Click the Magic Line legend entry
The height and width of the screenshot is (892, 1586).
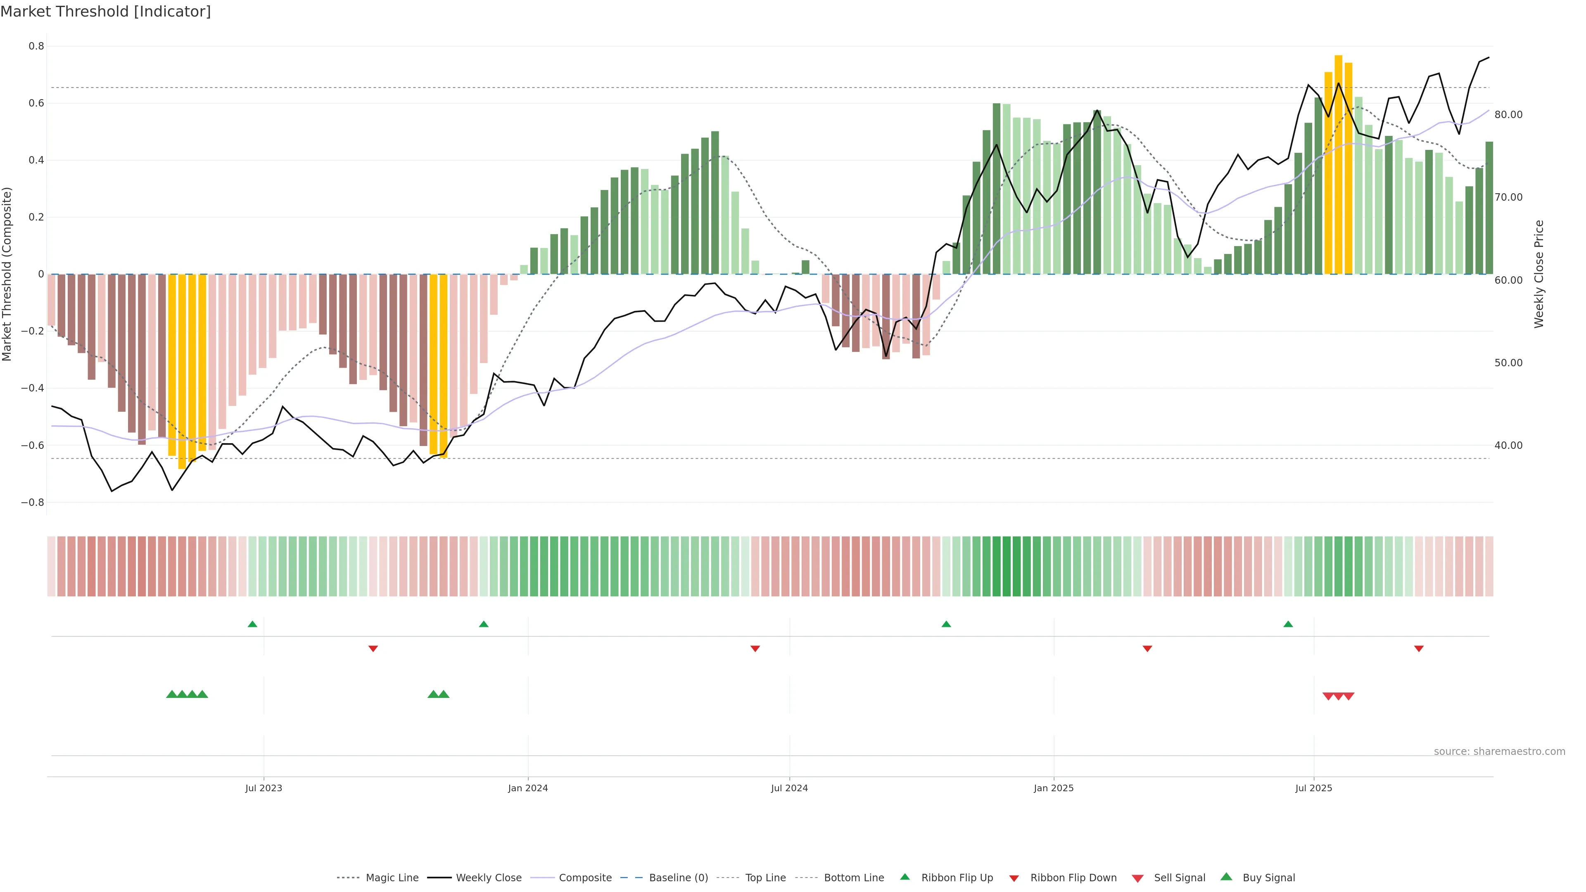click(x=392, y=878)
